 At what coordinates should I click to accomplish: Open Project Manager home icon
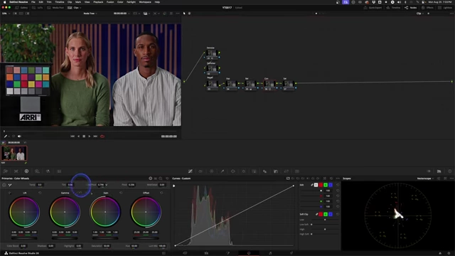click(x=440, y=253)
